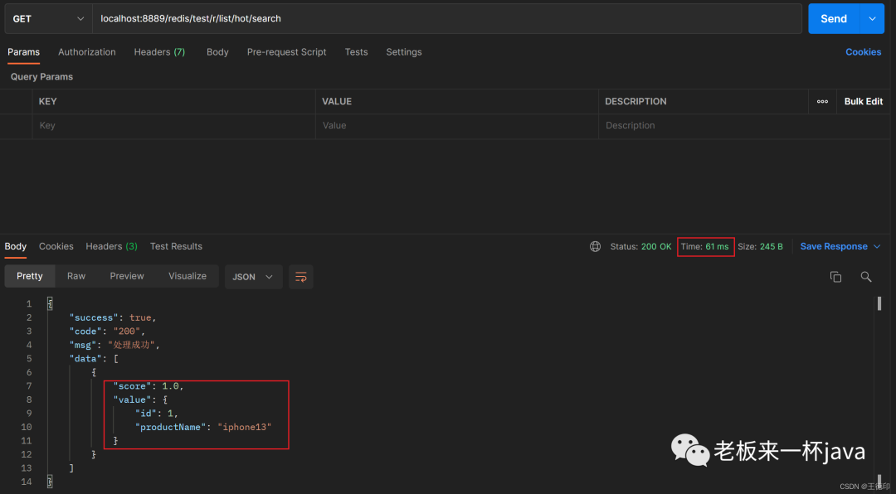Open the Cookies link at right
This screenshot has width=896, height=494.
pyautogui.click(x=863, y=52)
